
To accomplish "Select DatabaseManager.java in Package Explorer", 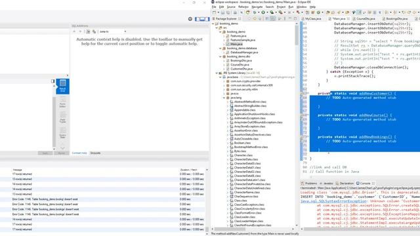I will point(244,52).
